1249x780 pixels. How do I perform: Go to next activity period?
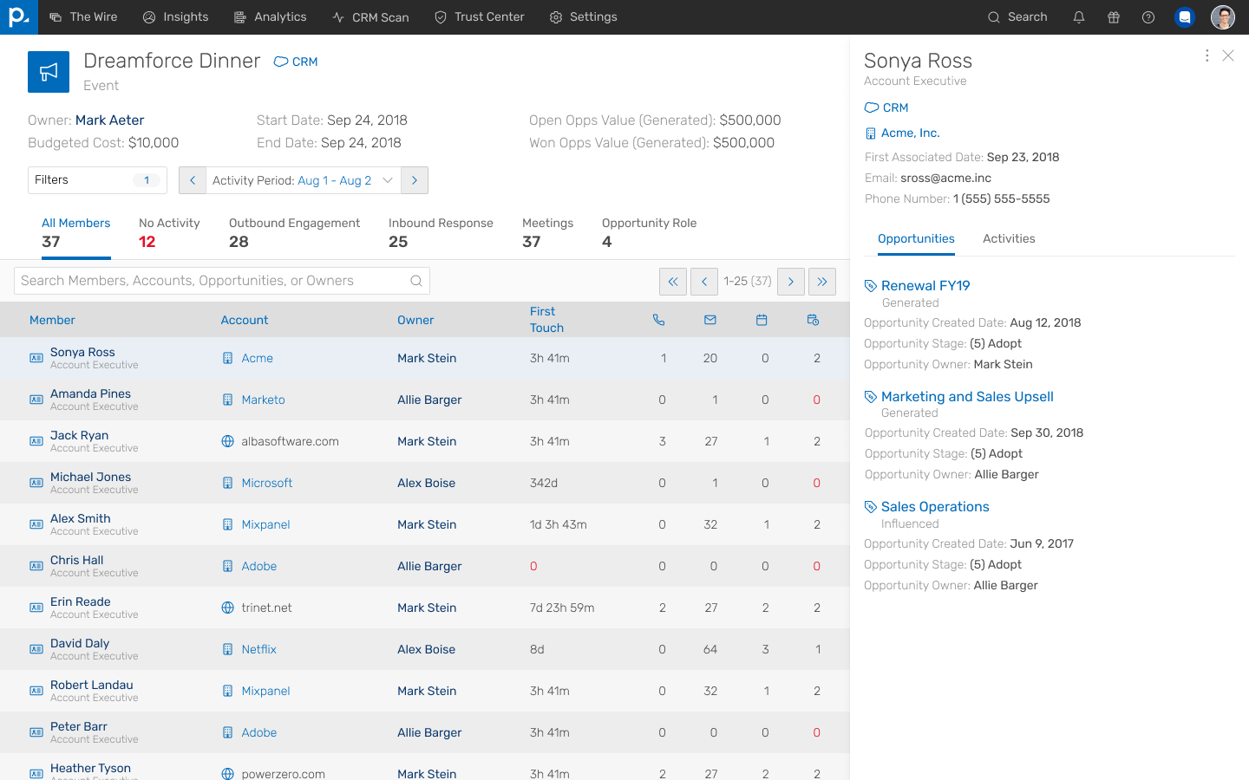click(x=415, y=180)
